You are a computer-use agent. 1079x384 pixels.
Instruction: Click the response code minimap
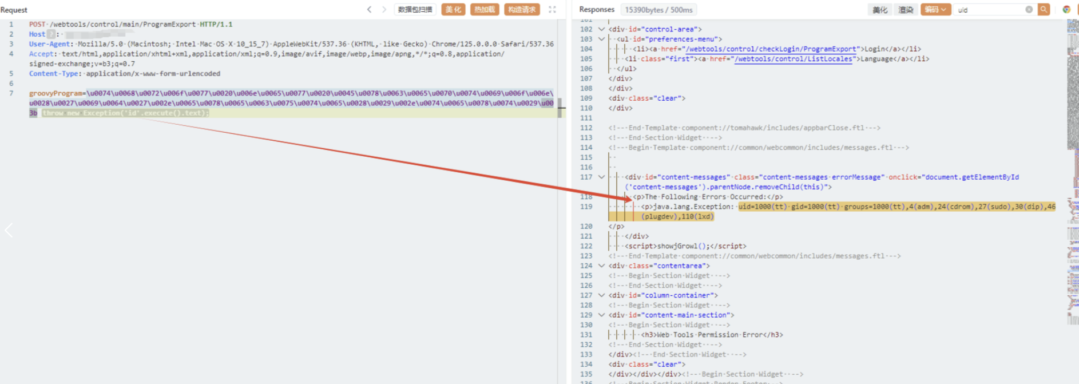(1073, 172)
